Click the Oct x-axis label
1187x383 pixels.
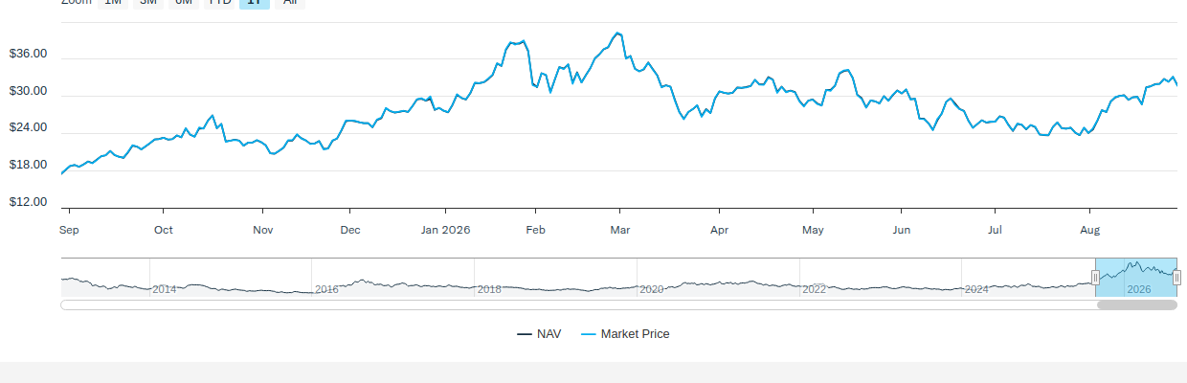(x=164, y=230)
